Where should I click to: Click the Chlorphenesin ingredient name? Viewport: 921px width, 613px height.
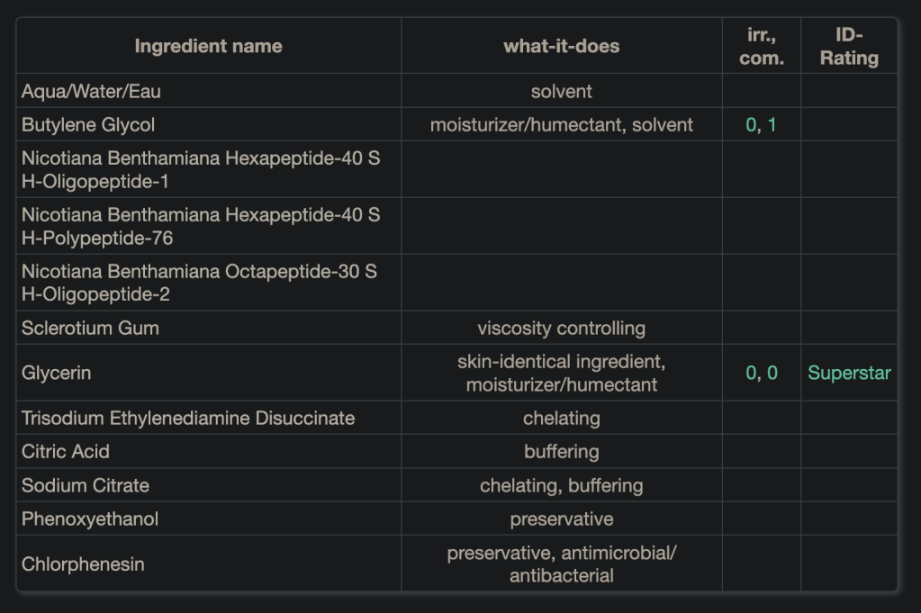tap(83, 564)
